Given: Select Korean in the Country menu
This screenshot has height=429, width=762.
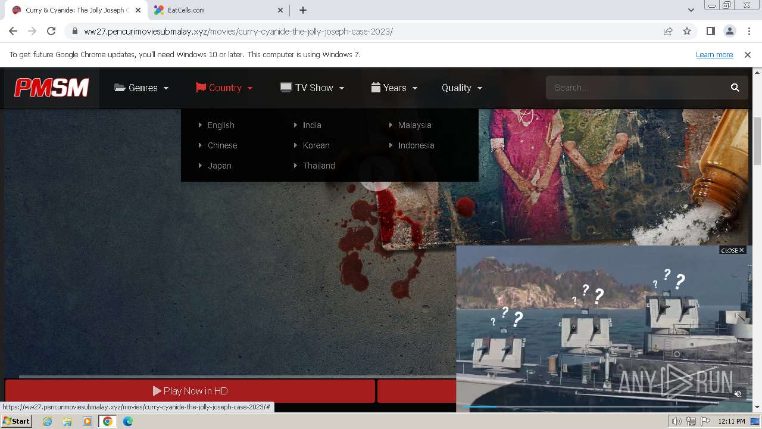Looking at the screenshot, I should 316,145.
